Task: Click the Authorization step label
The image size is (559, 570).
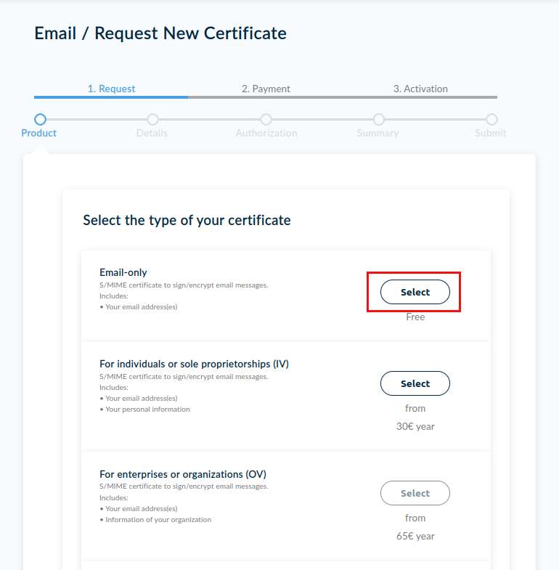Action: (x=266, y=133)
